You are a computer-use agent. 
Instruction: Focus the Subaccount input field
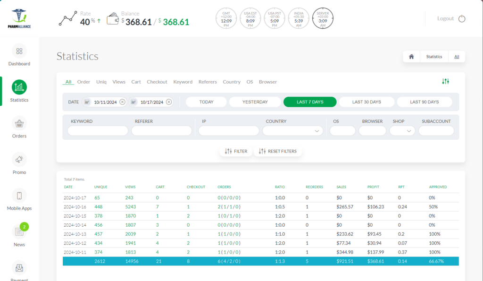tap(436, 131)
